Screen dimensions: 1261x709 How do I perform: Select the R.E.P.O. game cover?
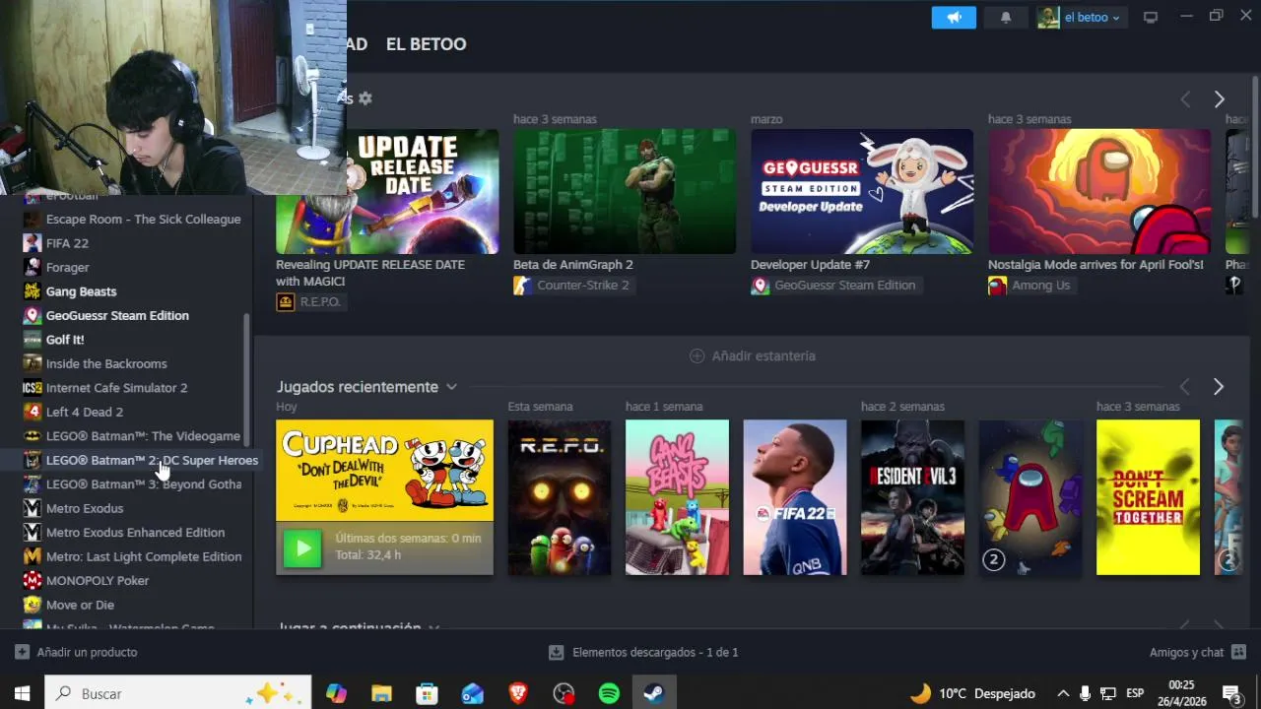click(x=560, y=497)
